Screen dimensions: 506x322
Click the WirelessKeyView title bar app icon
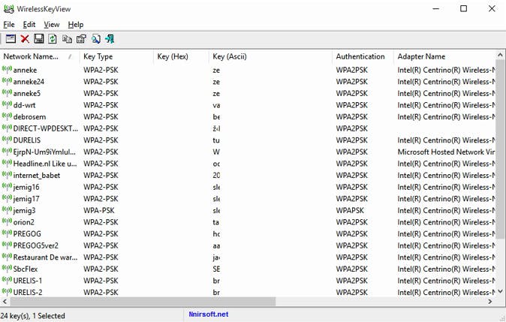click(9, 9)
